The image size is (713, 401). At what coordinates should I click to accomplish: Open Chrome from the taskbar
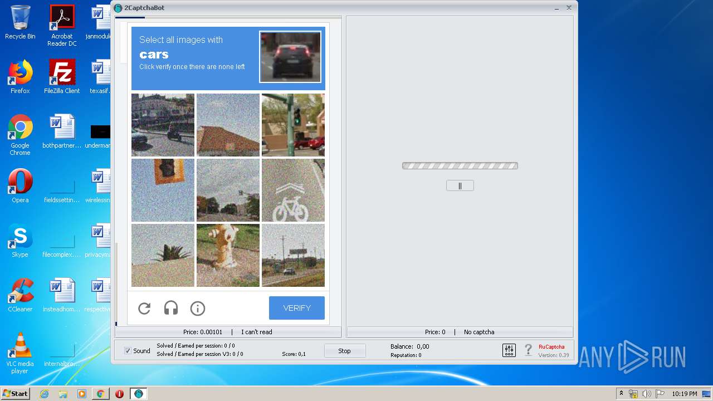pyautogui.click(x=100, y=394)
